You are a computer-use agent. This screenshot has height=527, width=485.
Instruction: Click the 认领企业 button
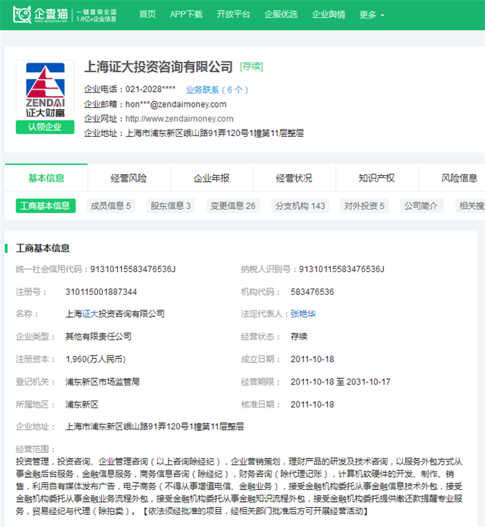point(45,127)
